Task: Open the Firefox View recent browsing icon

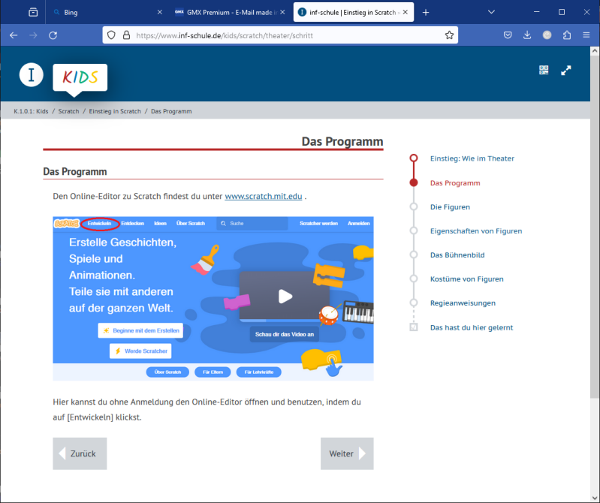Action: pos(33,12)
